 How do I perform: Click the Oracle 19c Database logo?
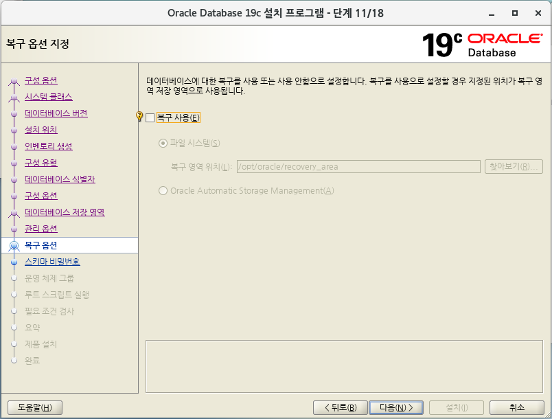tap(482, 45)
